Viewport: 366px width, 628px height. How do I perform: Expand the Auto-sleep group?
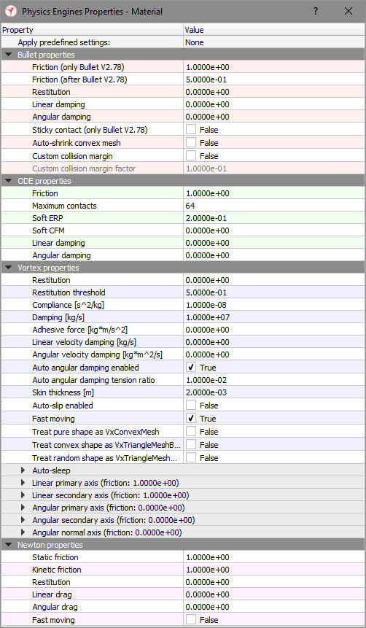tap(23, 470)
